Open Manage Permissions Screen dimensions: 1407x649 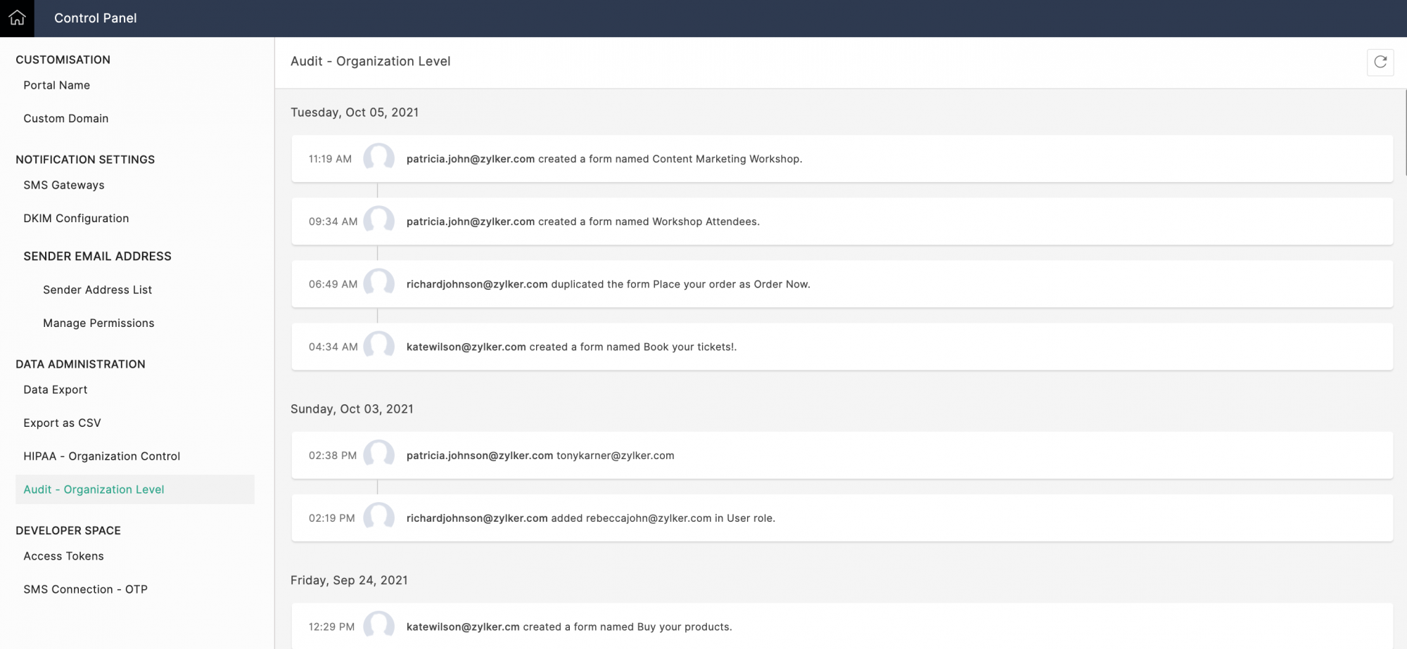98,323
